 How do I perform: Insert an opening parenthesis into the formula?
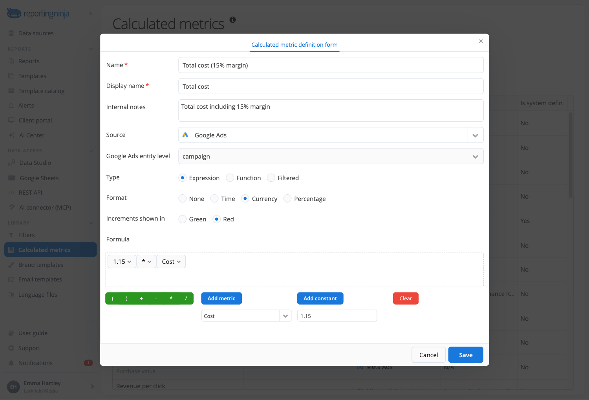click(113, 298)
